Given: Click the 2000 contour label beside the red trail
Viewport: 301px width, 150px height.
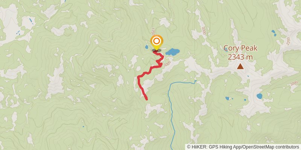Looking at the screenshot, I should [x=167, y=64].
